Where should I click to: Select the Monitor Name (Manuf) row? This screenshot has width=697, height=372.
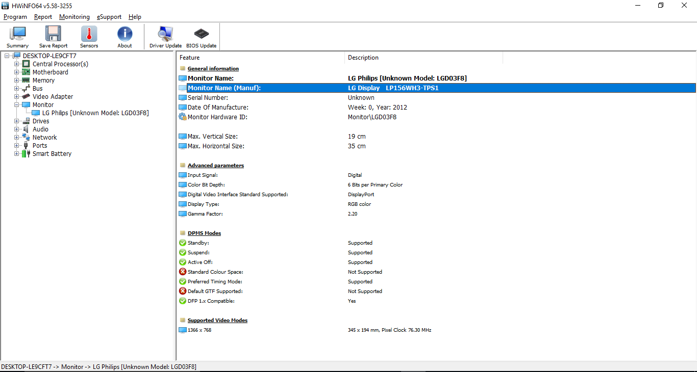(x=437, y=88)
